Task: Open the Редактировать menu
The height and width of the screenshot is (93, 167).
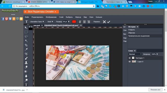Action: 37,17
